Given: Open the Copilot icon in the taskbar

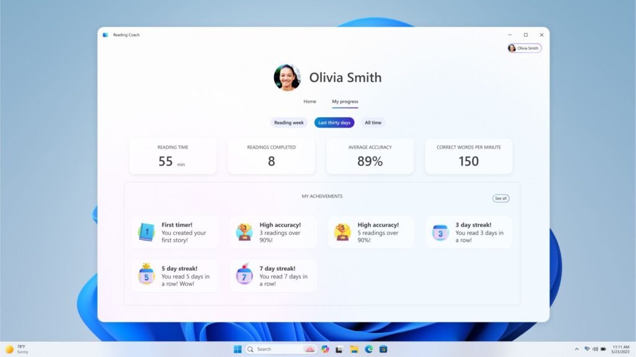Looking at the screenshot, I should [325, 349].
